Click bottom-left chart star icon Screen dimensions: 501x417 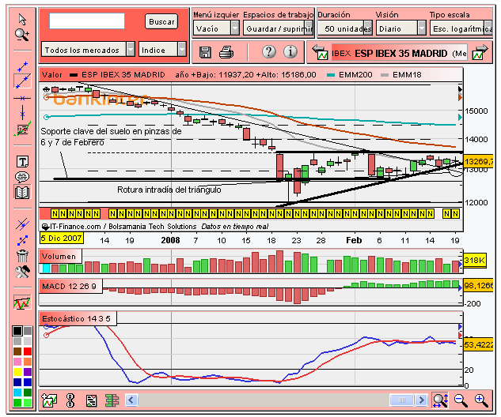[x=49, y=400]
